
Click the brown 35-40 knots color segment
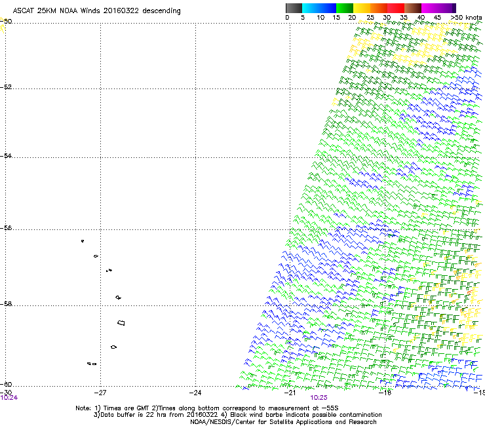[x=413, y=8]
